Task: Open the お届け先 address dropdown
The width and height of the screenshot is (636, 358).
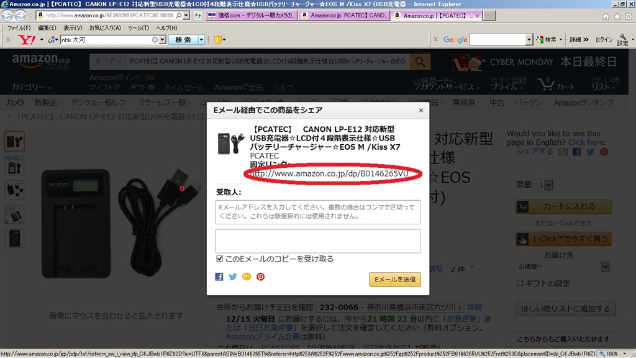Action: click(x=563, y=267)
